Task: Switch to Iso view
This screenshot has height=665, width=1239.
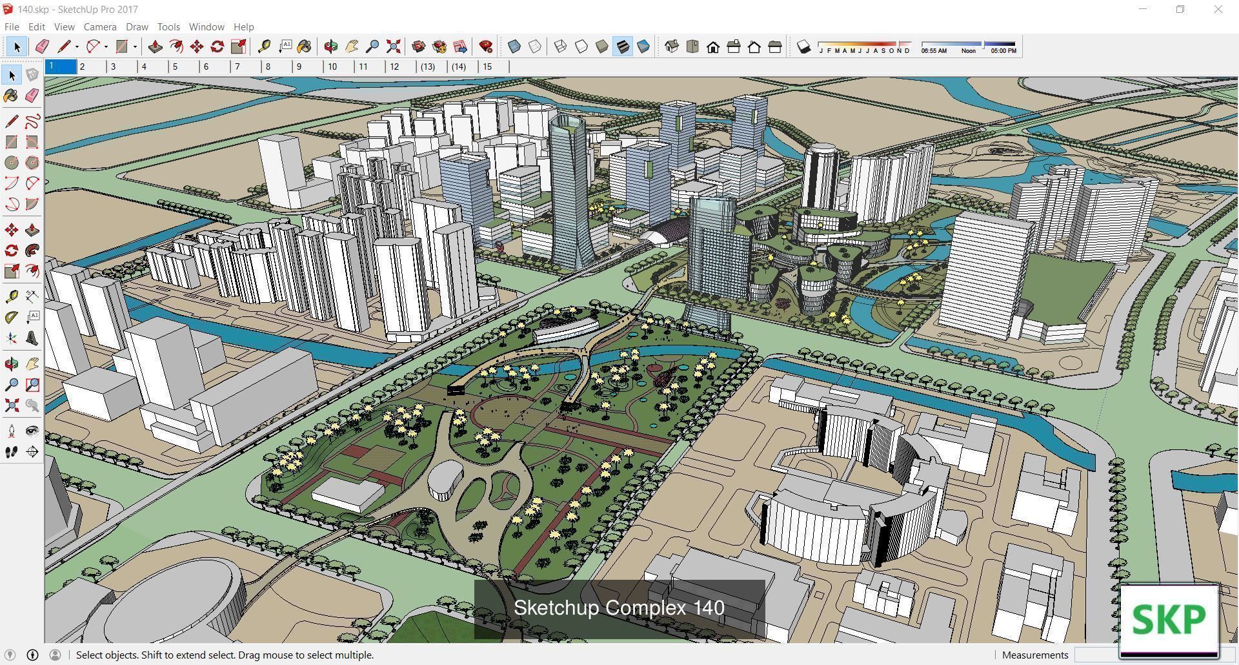Action: 672,46
